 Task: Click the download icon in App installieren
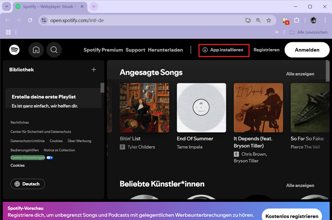click(205, 50)
